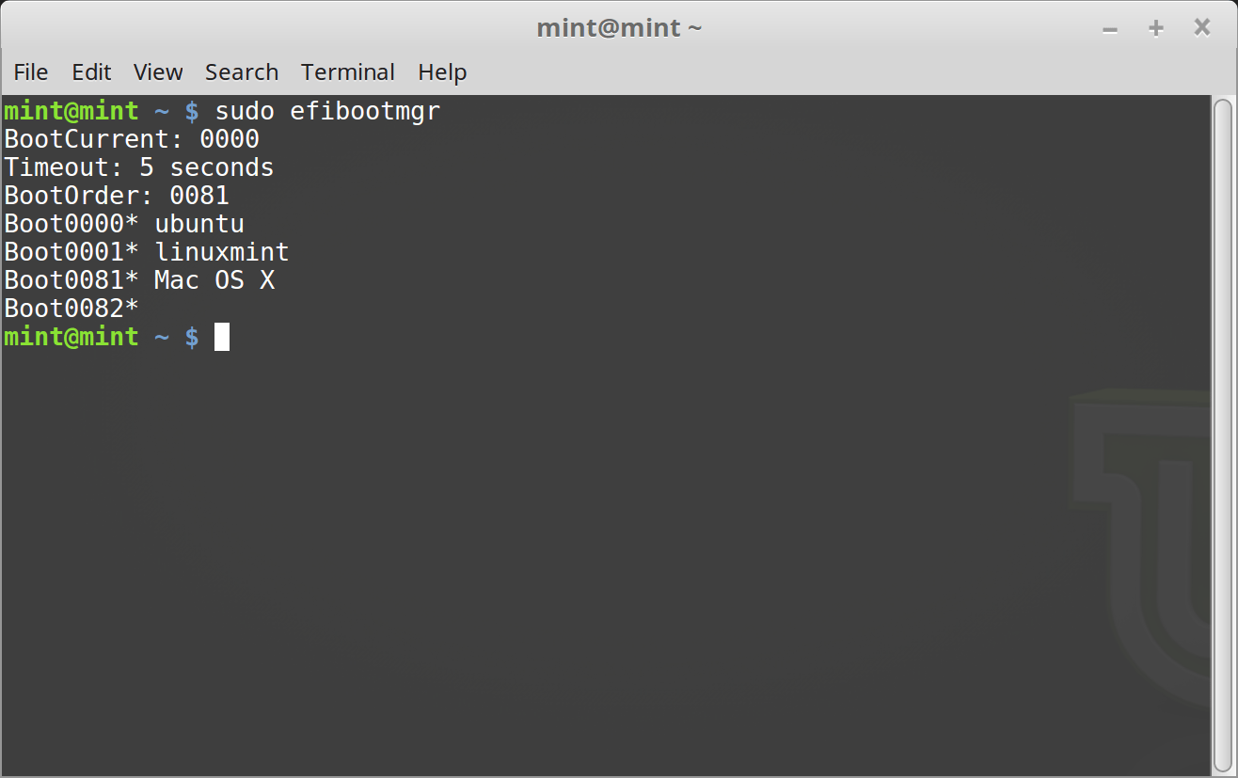Open the Help menu
This screenshot has width=1238, height=778.
pyautogui.click(x=441, y=71)
